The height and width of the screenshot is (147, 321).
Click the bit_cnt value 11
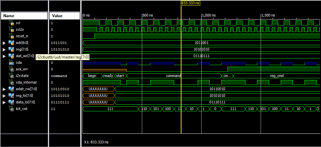click(53, 109)
